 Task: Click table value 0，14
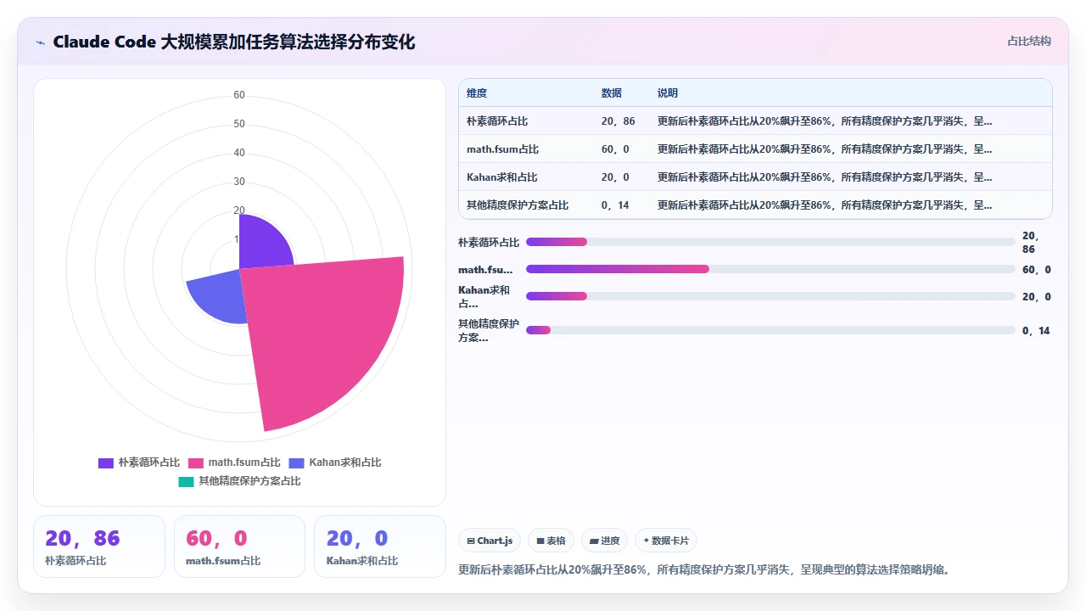(615, 205)
